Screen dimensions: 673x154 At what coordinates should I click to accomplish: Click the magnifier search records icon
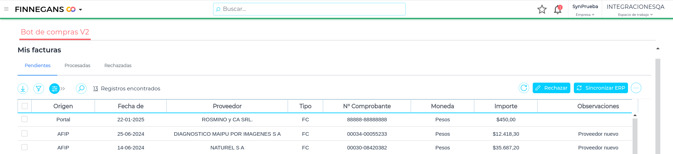tap(81, 89)
